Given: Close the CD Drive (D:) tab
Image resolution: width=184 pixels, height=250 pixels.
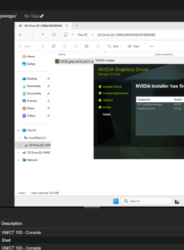Looking at the screenshot, I should click(67, 25).
